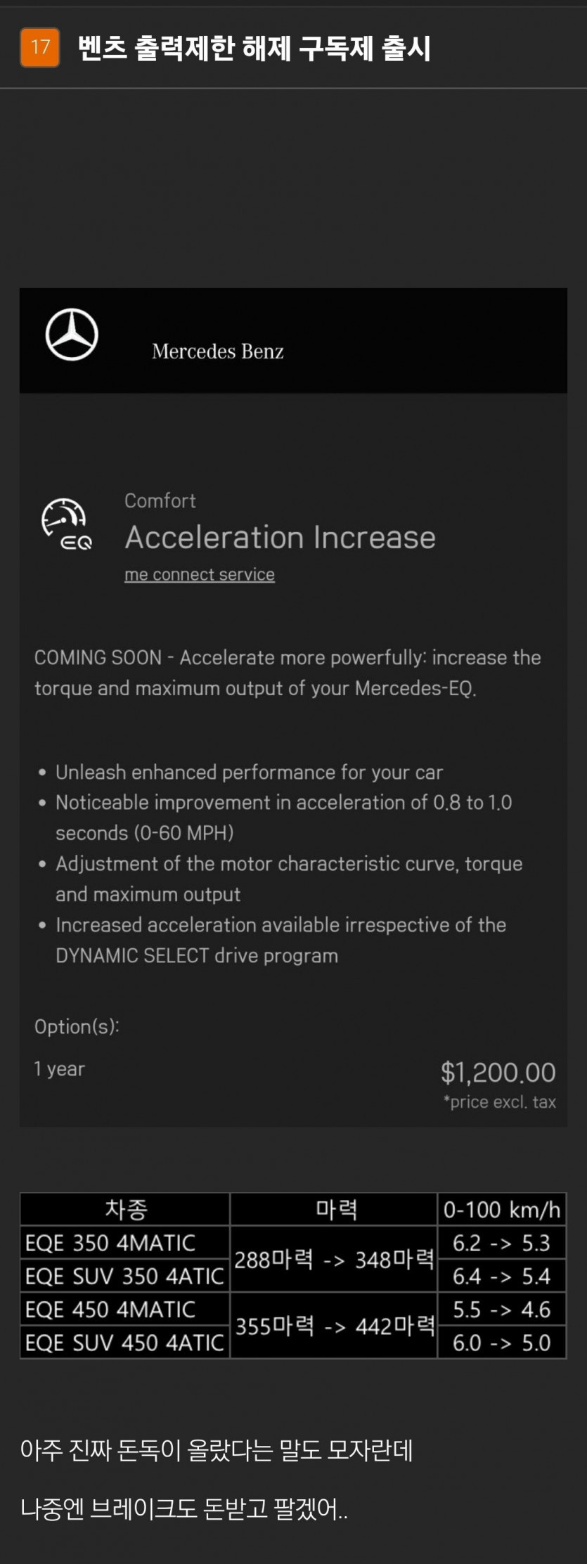The height and width of the screenshot is (1564, 587).
Task: Click the '5.5 -> 4.6' acceleration cell
Action: (x=501, y=1309)
